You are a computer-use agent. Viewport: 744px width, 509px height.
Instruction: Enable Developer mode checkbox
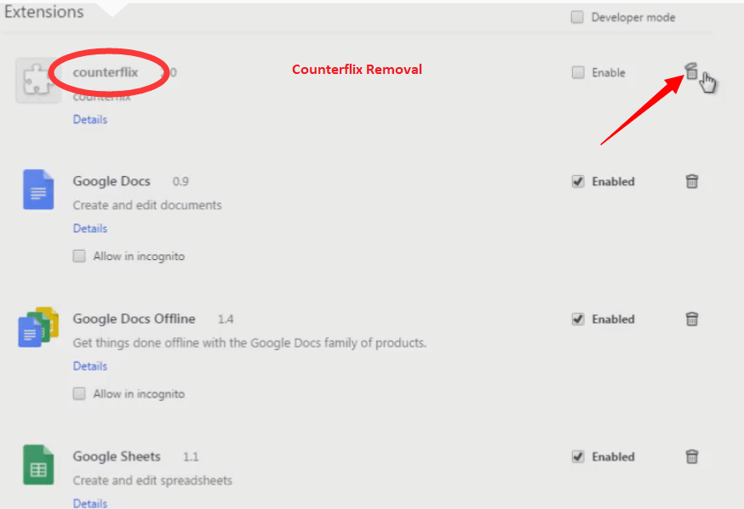point(577,18)
